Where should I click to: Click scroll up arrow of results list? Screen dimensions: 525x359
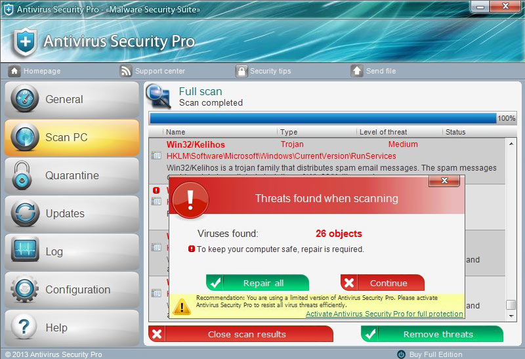[x=511, y=144]
